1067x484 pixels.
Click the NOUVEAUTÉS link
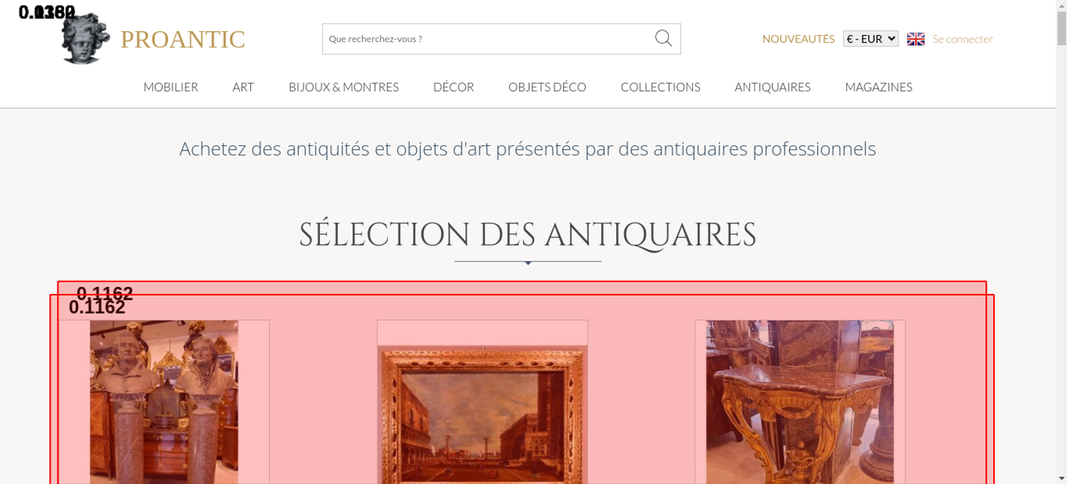798,39
